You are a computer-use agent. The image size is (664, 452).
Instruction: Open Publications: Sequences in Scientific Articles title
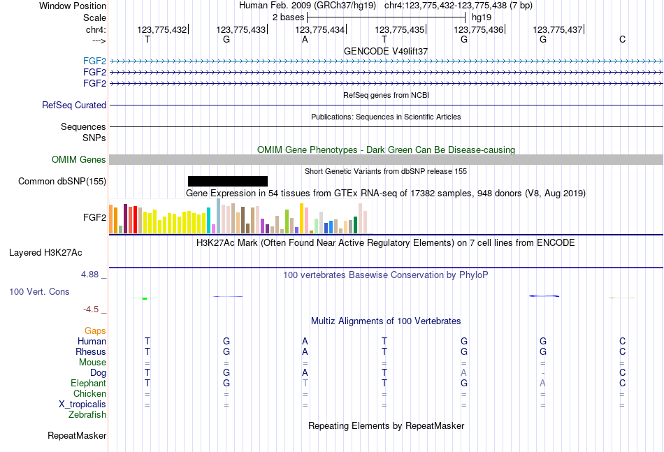pos(386,117)
